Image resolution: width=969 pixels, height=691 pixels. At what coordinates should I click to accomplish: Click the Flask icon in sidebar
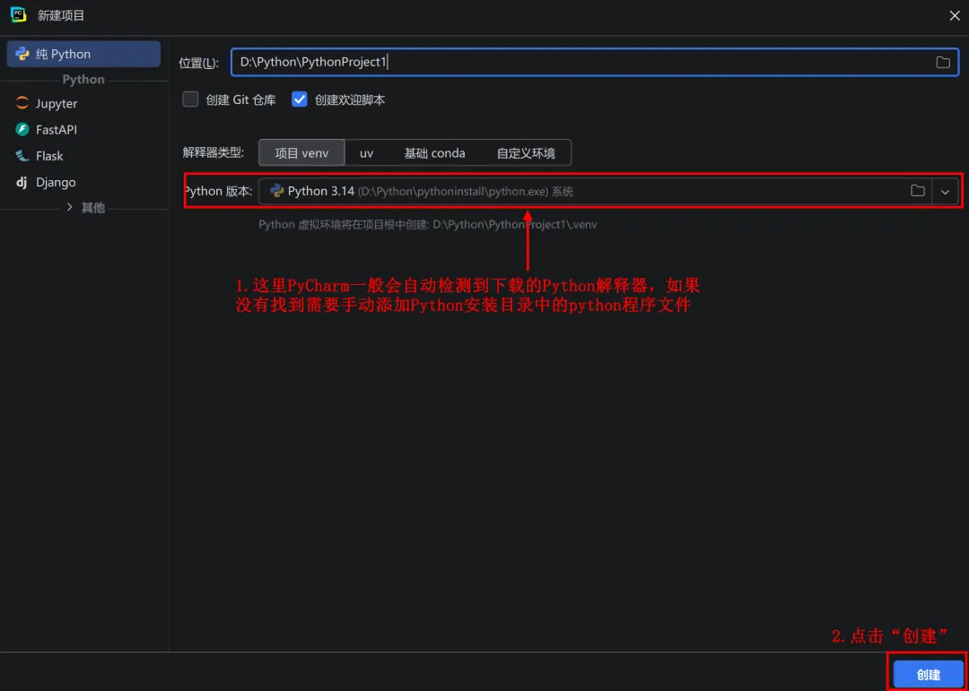[22, 156]
